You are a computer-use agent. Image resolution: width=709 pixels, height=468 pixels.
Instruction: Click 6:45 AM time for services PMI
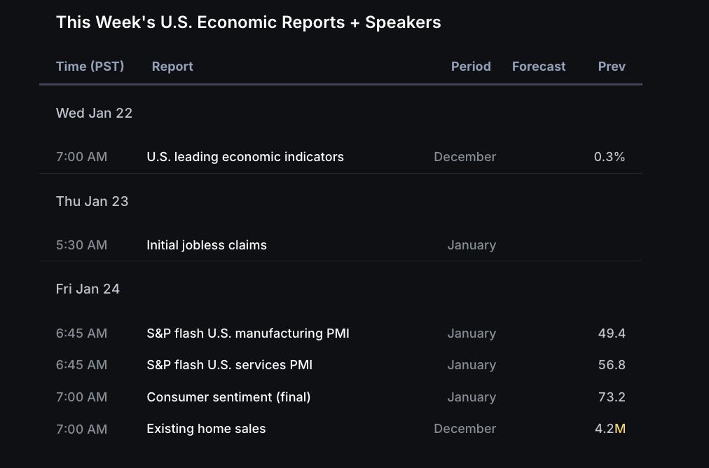(81, 365)
